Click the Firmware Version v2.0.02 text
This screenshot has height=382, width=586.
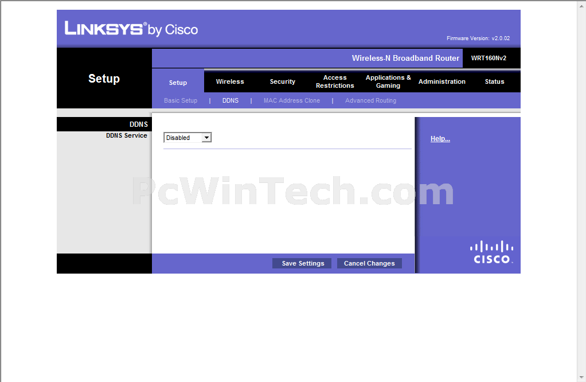click(x=478, y=38)
